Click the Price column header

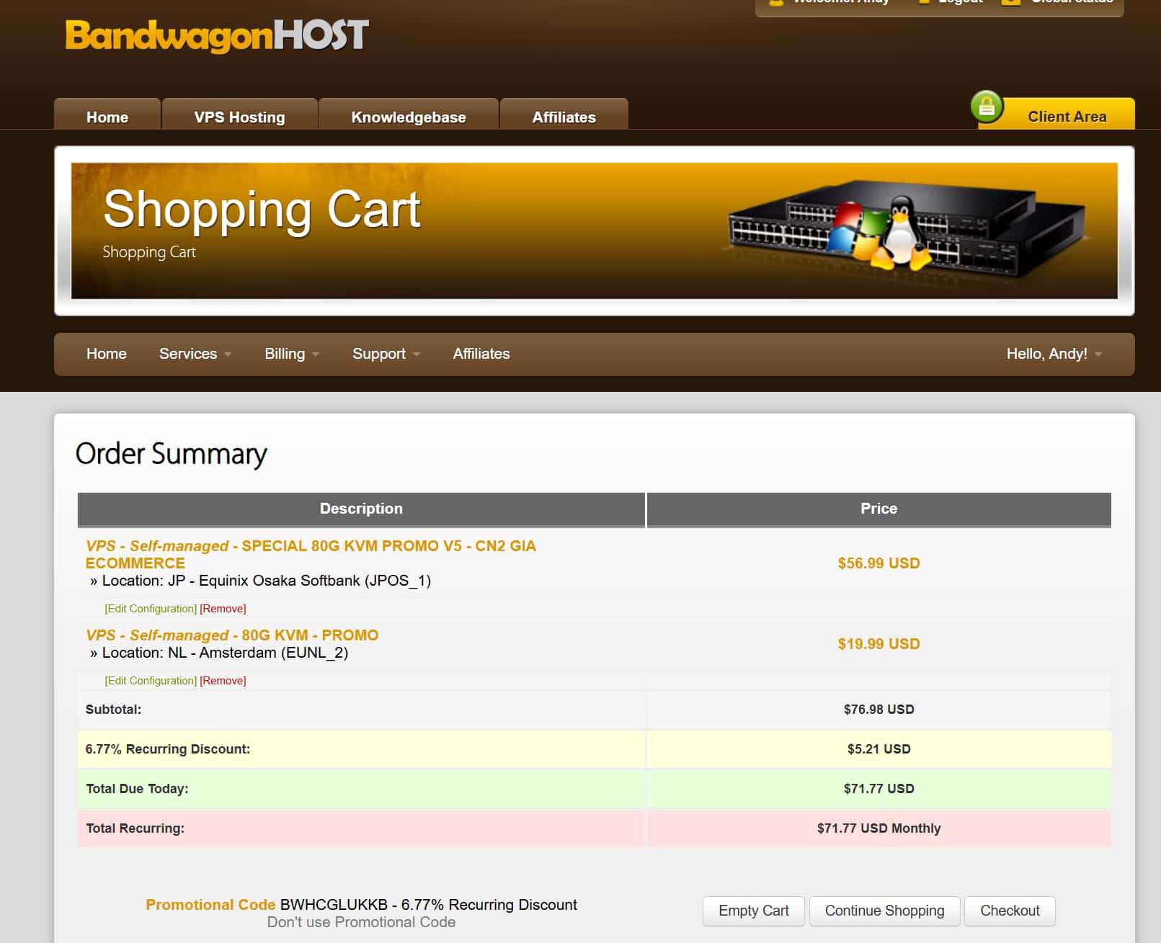coord(878,509)
